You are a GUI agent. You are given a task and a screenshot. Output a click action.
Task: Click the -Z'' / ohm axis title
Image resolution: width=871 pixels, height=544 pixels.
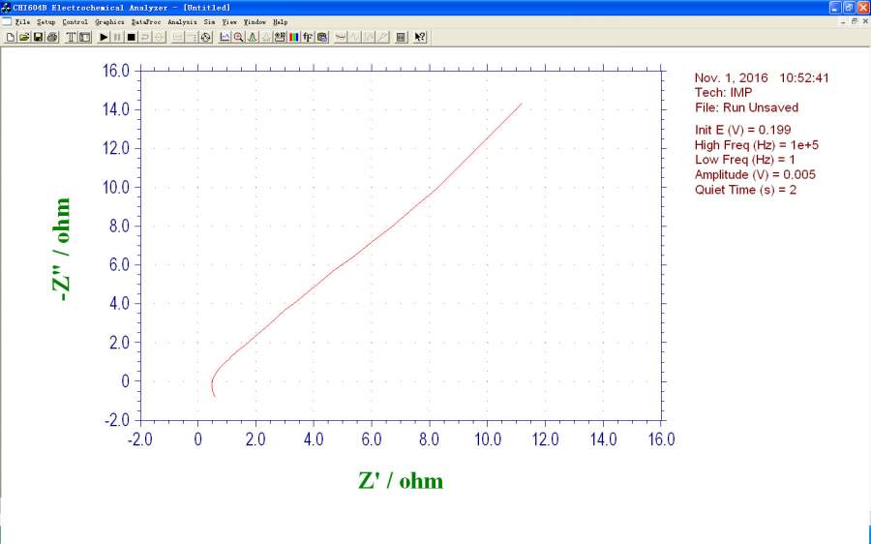(x=61, y=250)
